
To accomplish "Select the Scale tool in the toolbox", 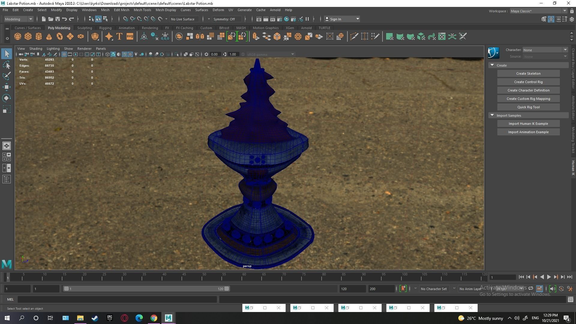I will click(7, 109).
